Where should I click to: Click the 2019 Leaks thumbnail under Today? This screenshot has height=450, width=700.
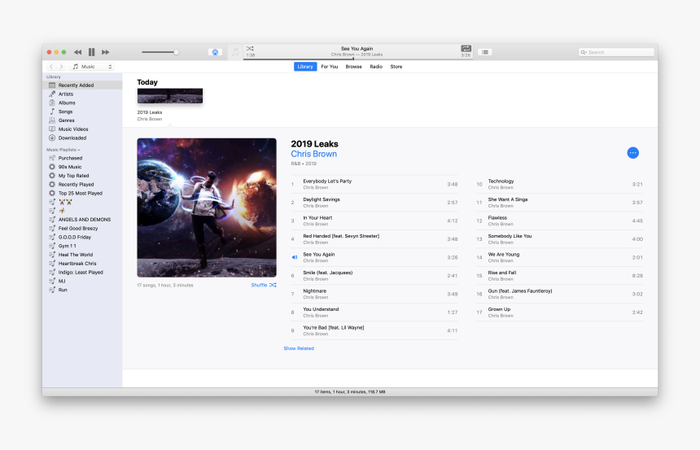(x=170, y=95)
